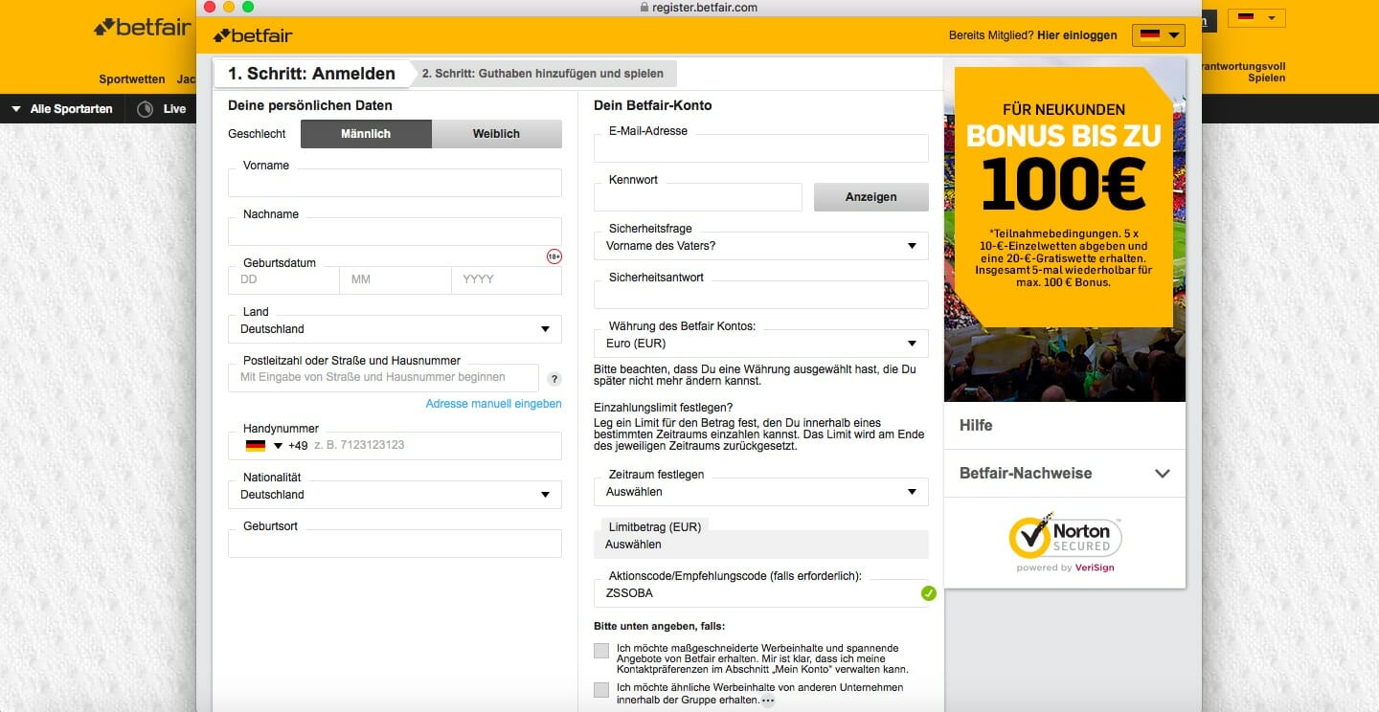The width and height of the screenshot is (1379, 712).
Task: Click the MM birth month field
Action: click(396, 279)
